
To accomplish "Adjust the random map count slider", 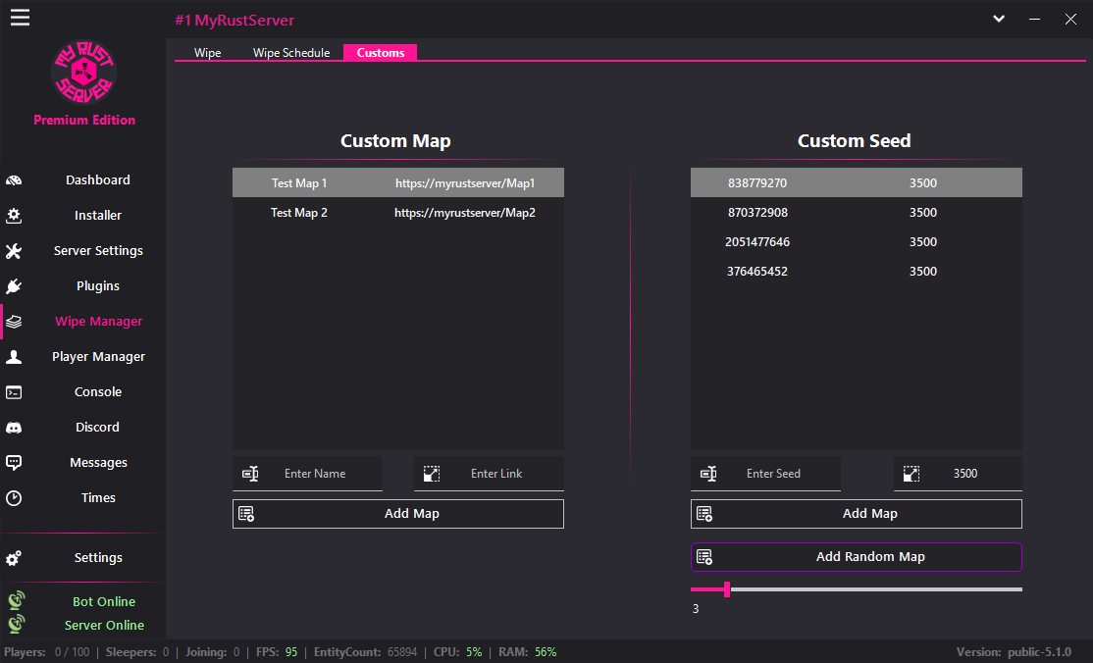I will click(x=726, y=589).
